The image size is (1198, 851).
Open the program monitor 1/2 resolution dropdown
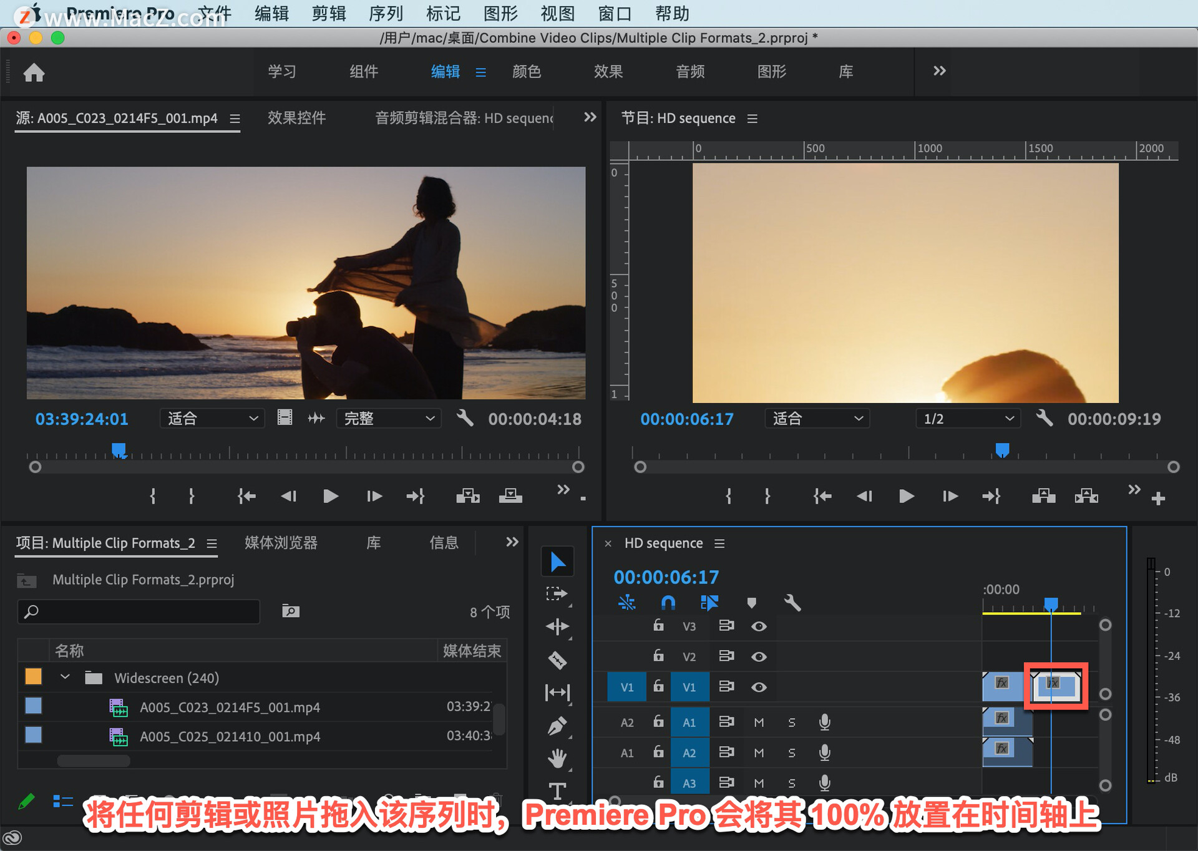(967, 419)
